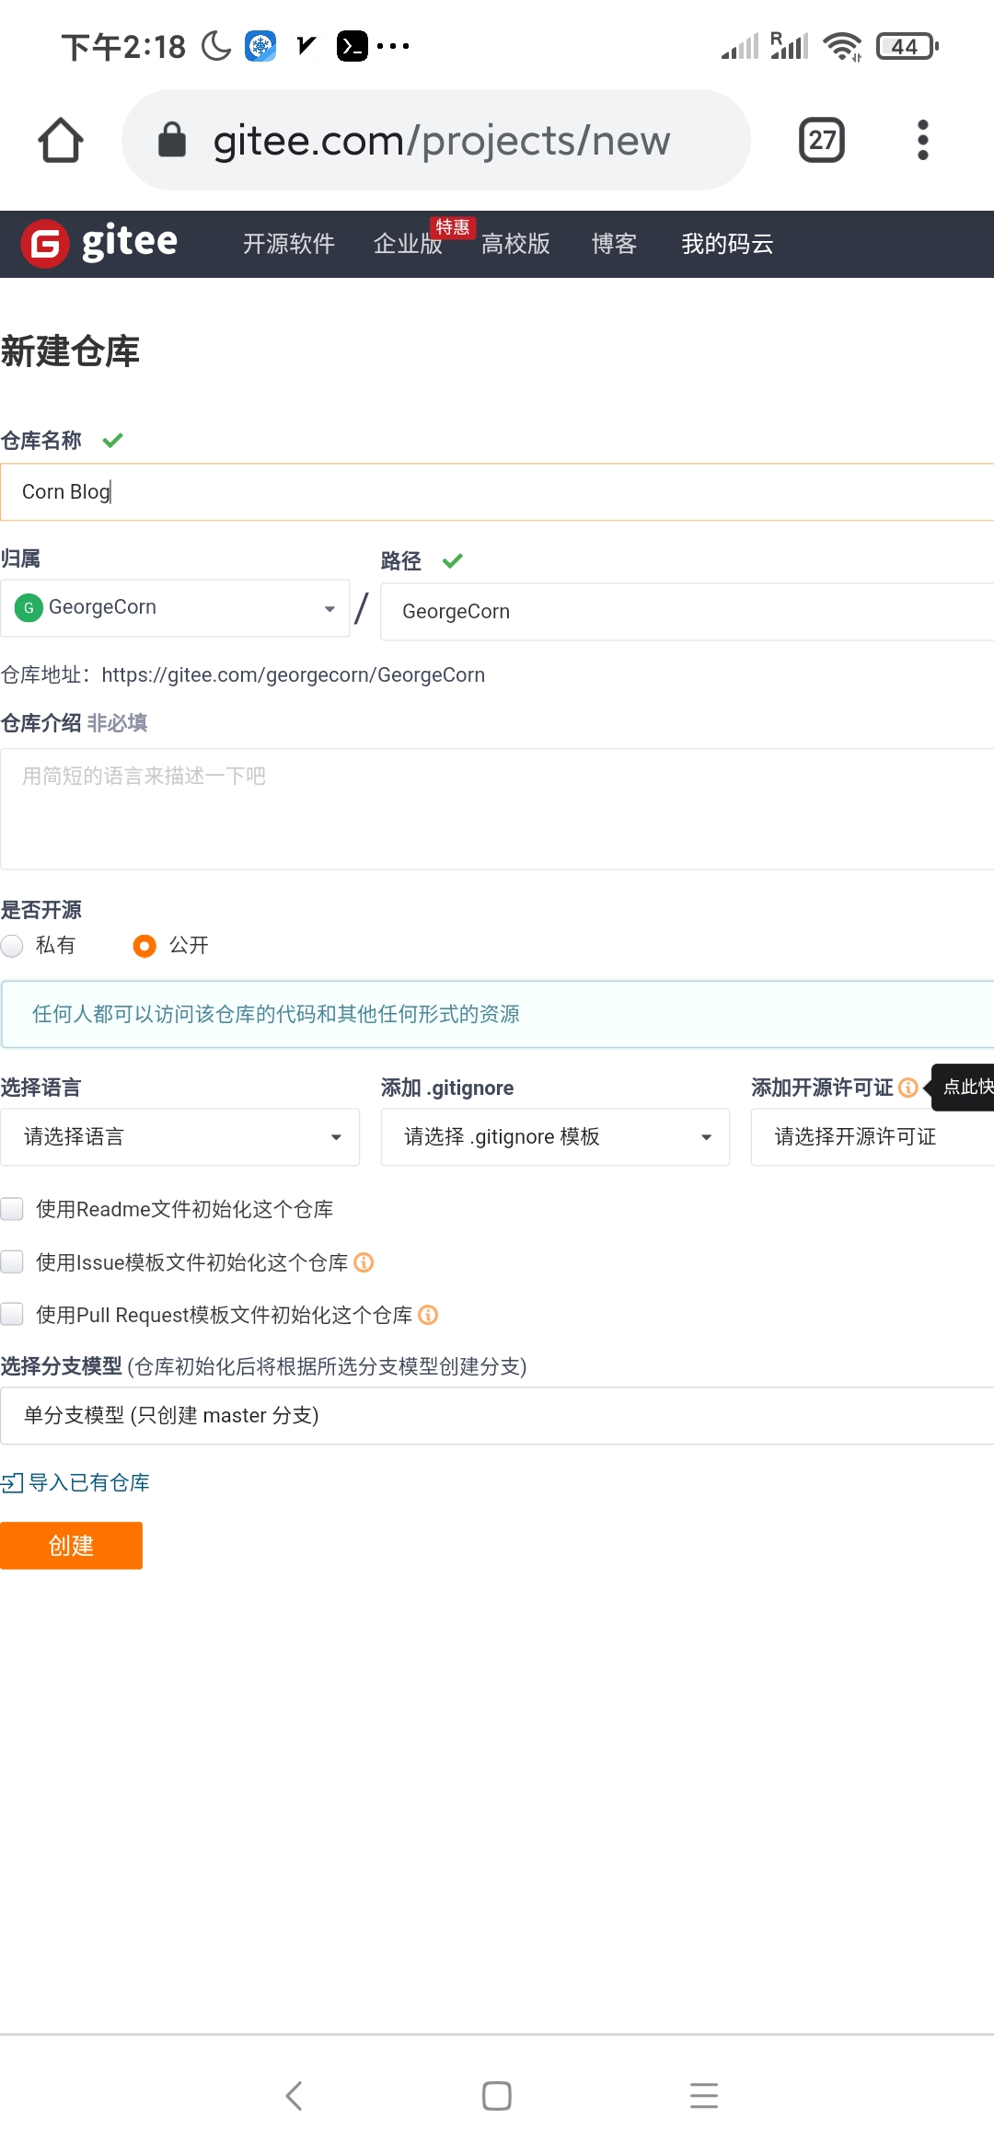
Task: Open the 请选择 .gitignore 模板 dropdown
Action: pos(555,1137)
